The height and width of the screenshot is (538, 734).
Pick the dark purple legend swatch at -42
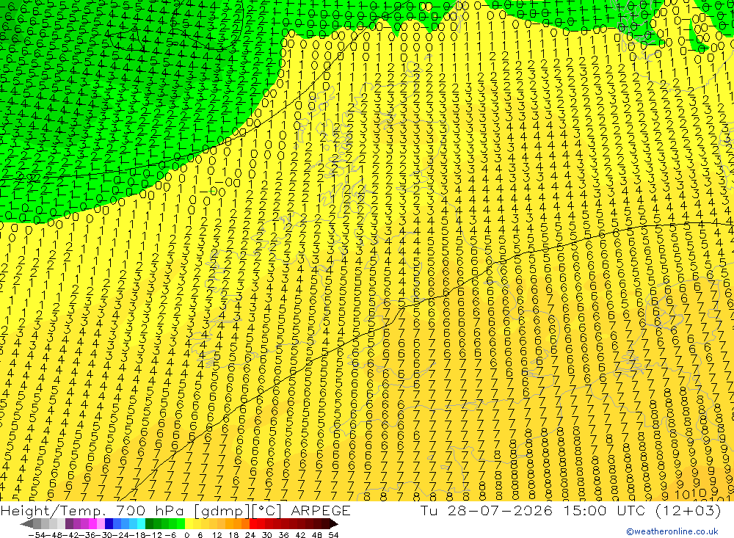coord(69,524)
